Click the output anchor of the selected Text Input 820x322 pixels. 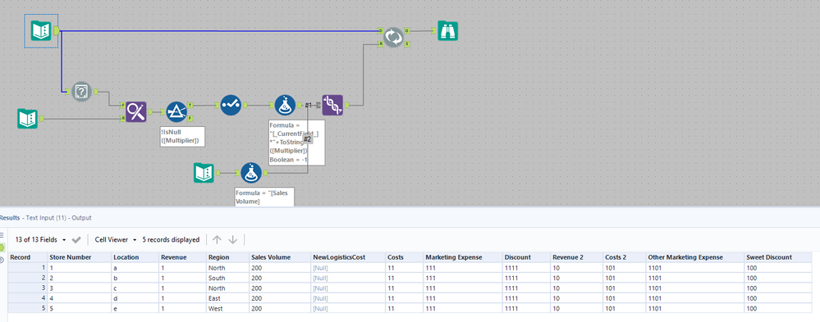(x=57, y=31)
